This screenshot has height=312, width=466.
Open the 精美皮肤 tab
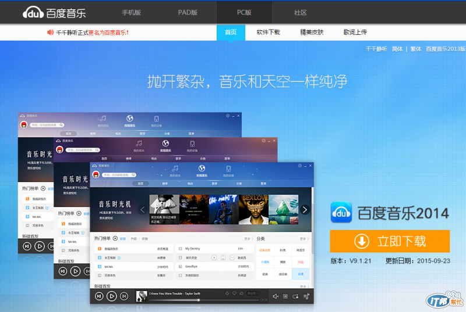pos(312,33)
